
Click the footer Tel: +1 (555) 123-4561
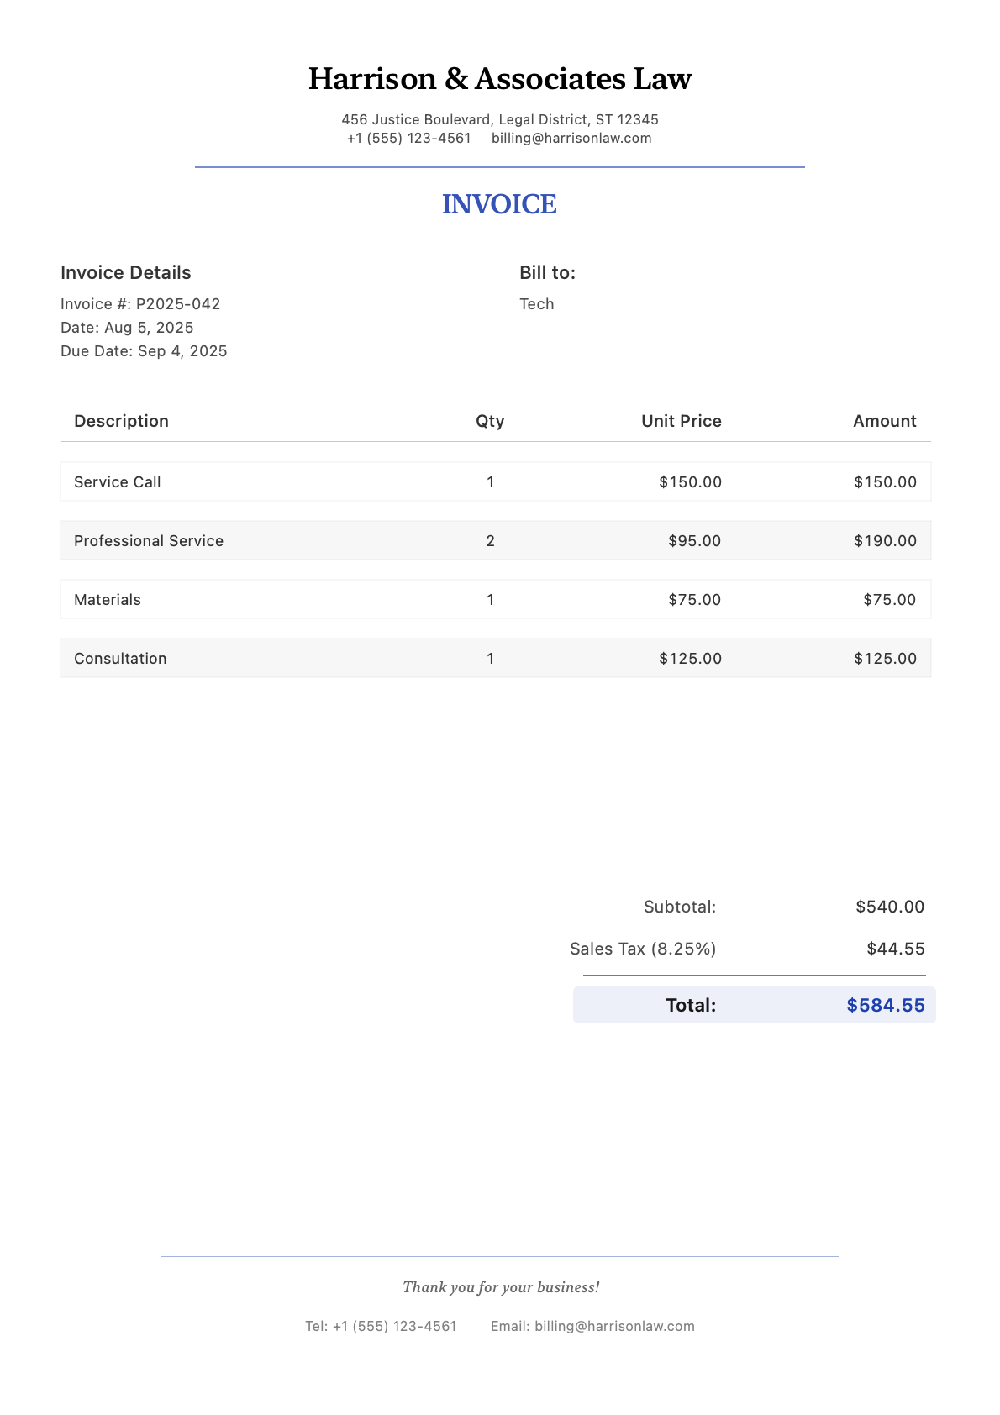pyautogui.click(x=381, y=1326)
